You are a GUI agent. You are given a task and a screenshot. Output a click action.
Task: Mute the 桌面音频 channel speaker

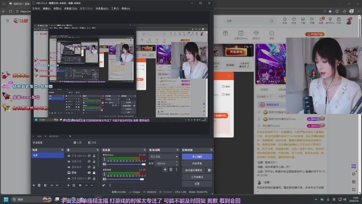coord(105,179)
